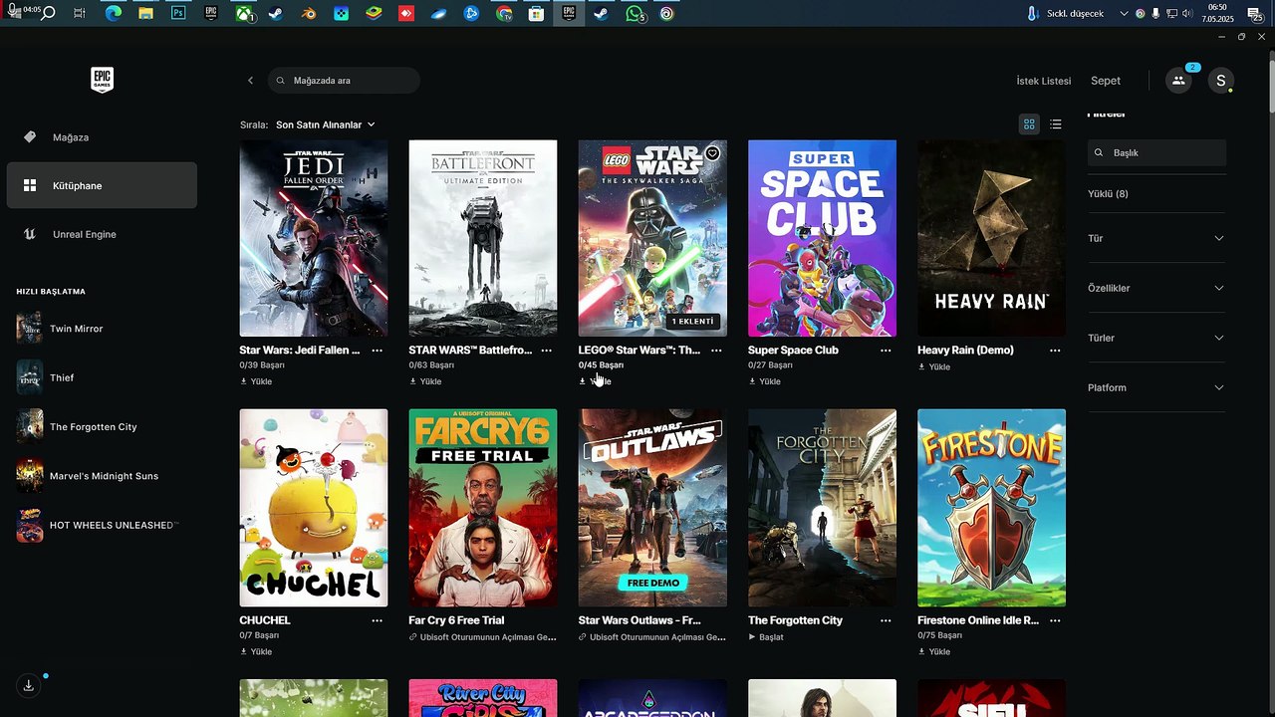Open Star Wars Battlefront cover art
The height and width of the screenshot is (717, 1275).
(x=483, y=238)
